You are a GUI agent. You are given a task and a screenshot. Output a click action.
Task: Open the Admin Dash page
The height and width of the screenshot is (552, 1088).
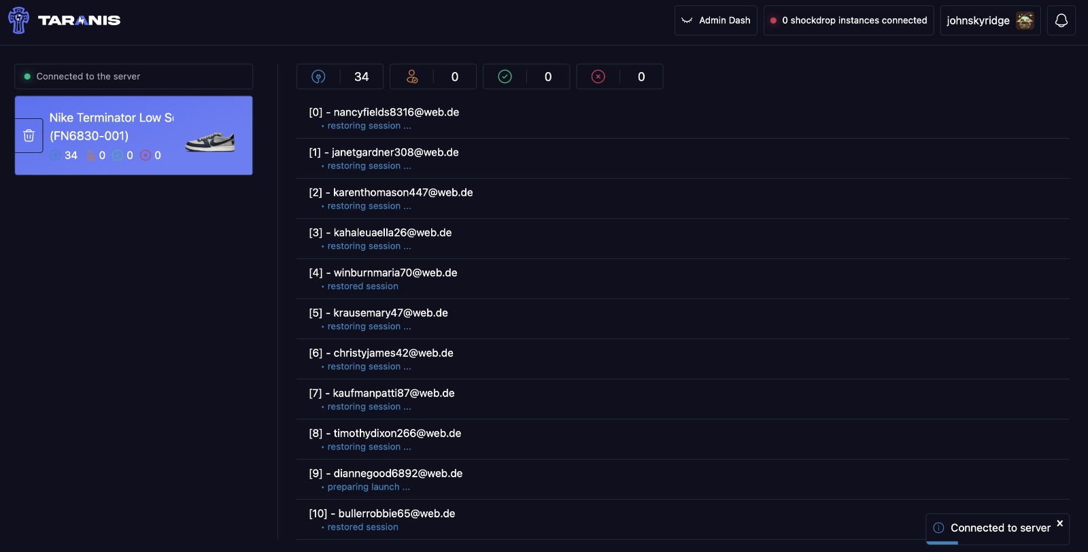pos(716,20)
